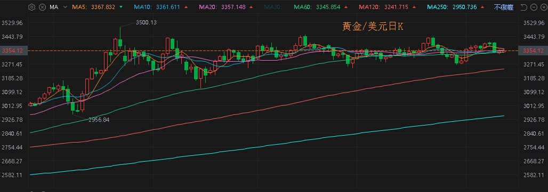Click 3185.28 on the left price axis

pyautogui.click(x=12, y=78)
